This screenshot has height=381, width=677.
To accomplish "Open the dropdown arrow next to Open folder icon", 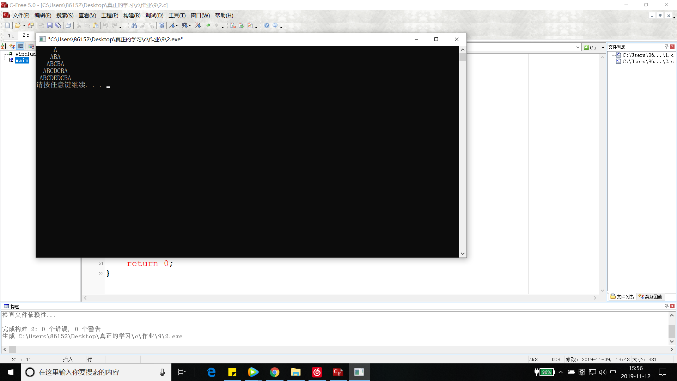I will click(x=24, y=25).
